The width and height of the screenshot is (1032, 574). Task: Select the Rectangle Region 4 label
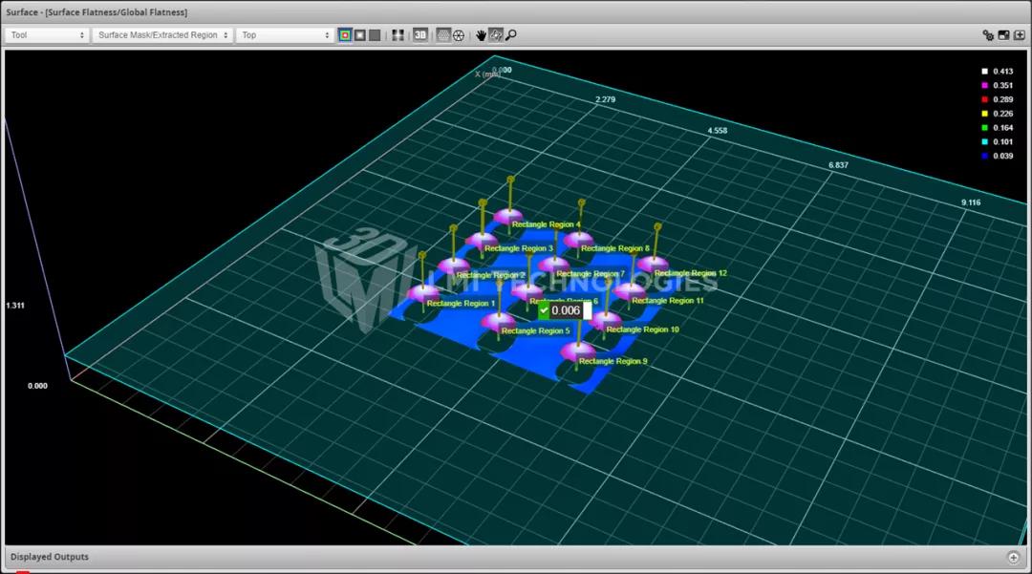click(x=547, y=224)
